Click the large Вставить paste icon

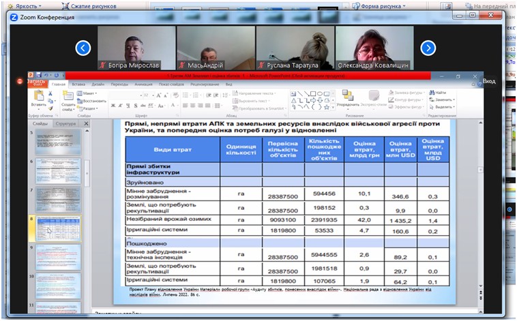[39, 96]
